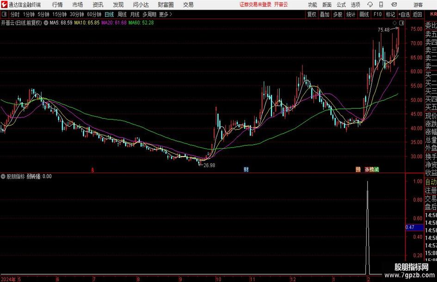This screenshot has width=437, height=282.
Task: Open the 功能 menu
Action: 313,5
